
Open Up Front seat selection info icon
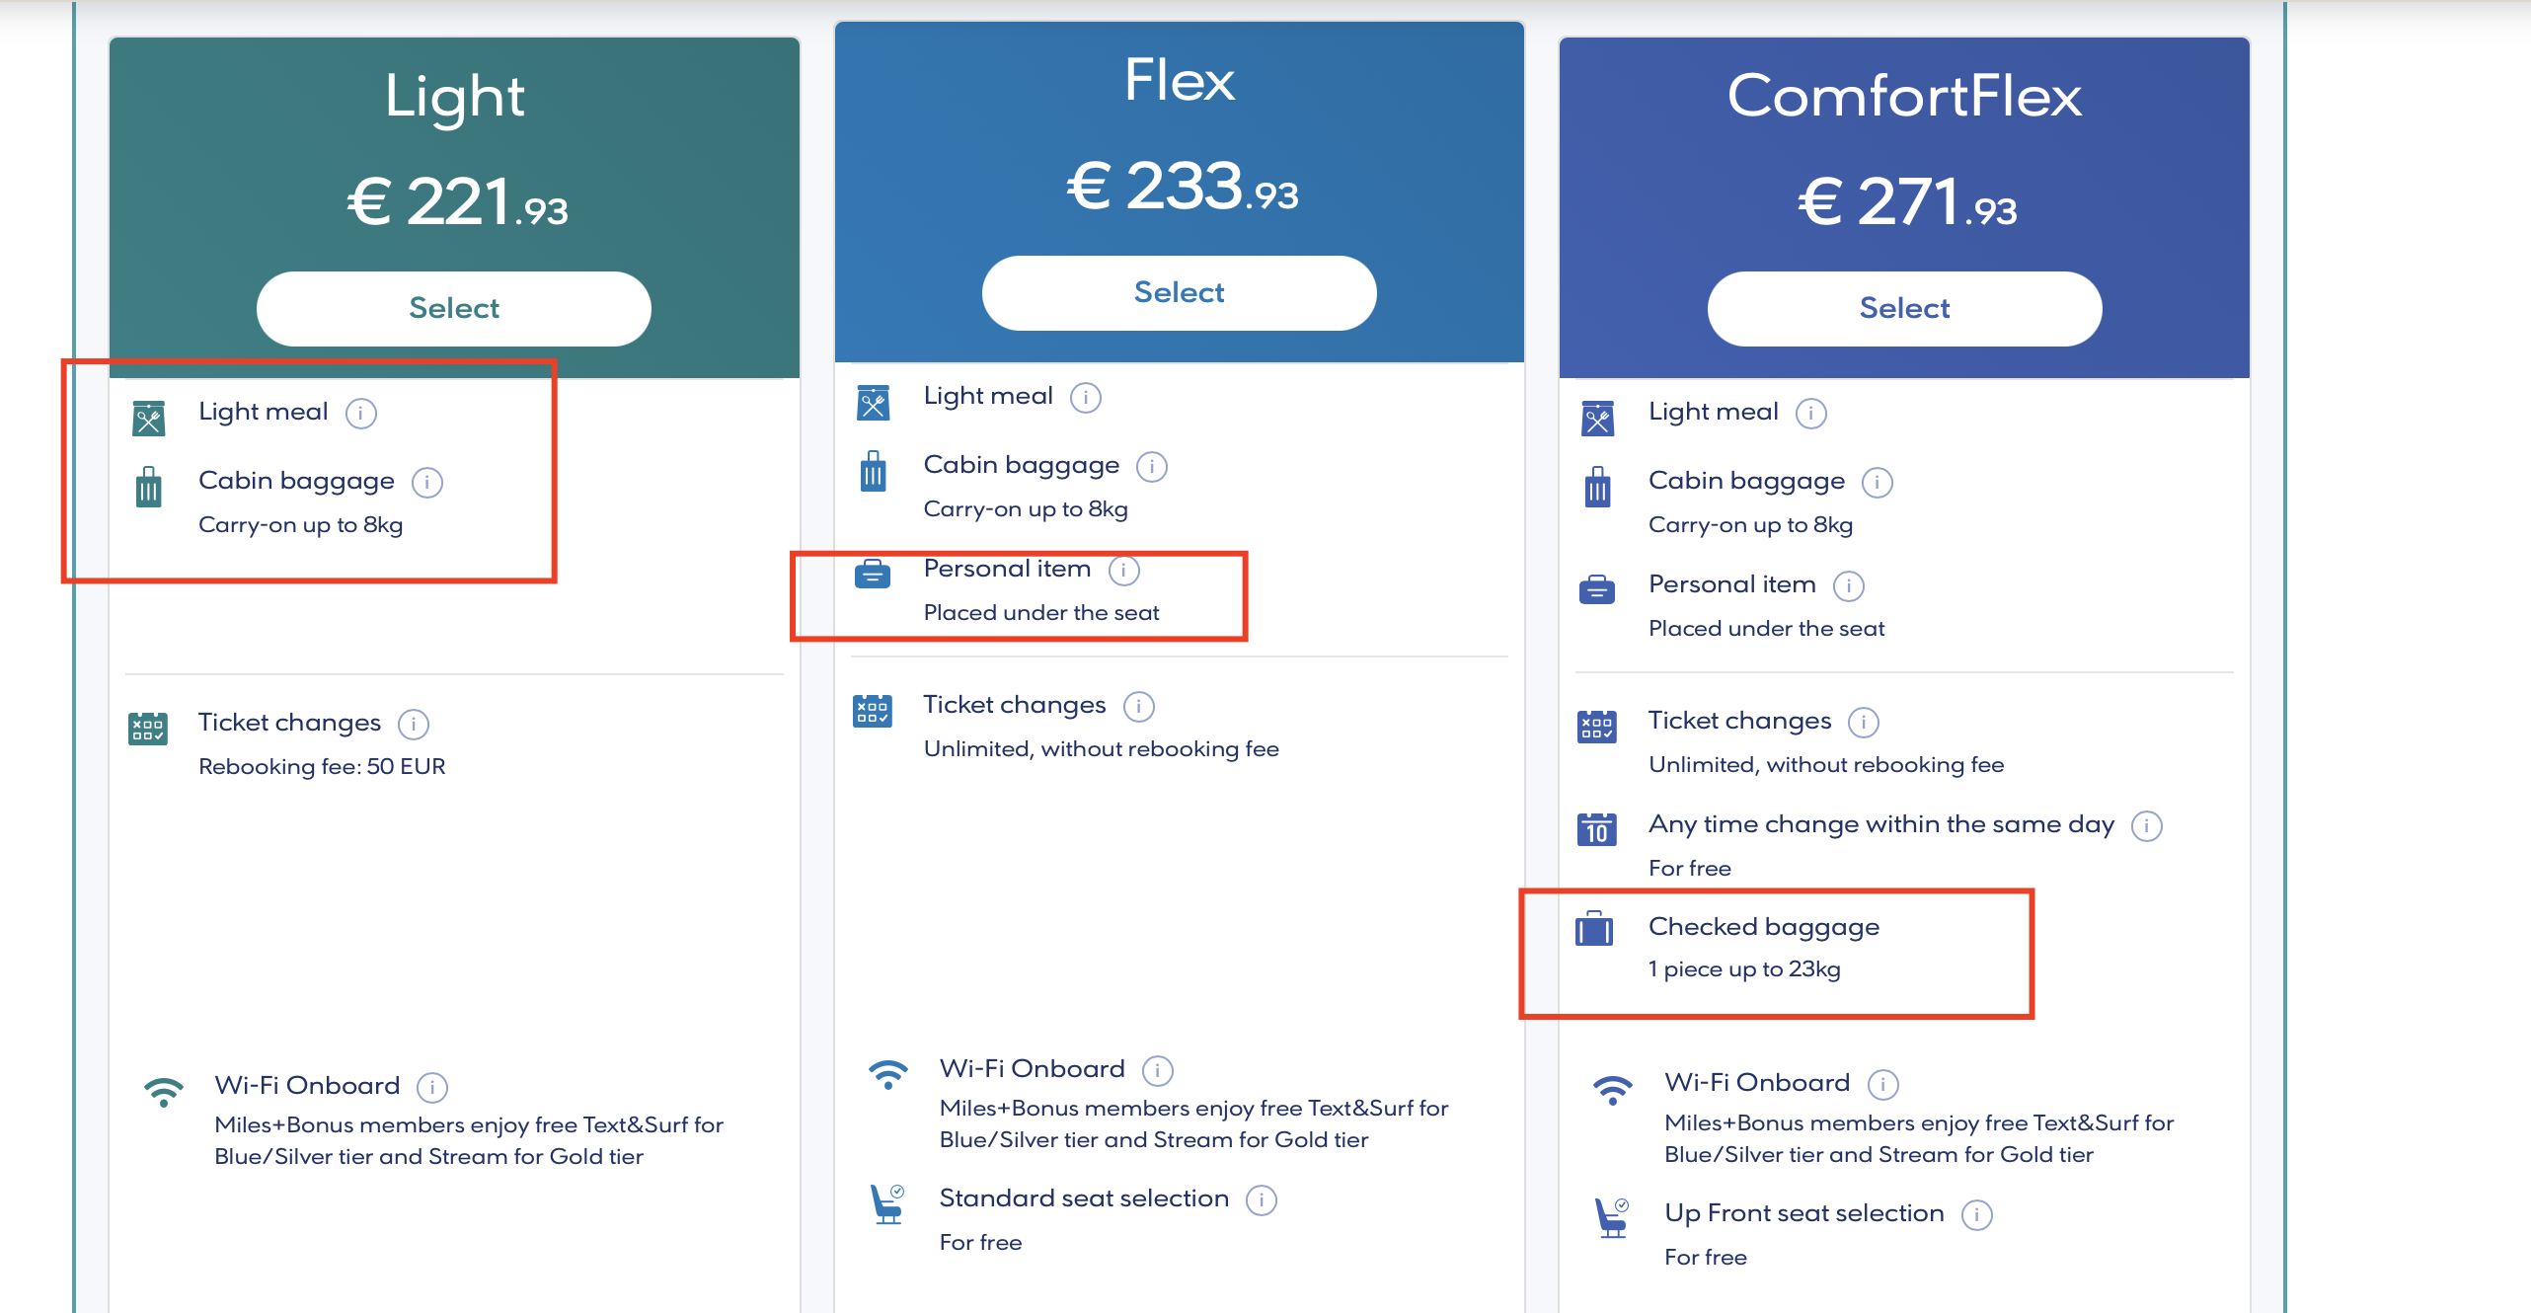(1977, 1214)
